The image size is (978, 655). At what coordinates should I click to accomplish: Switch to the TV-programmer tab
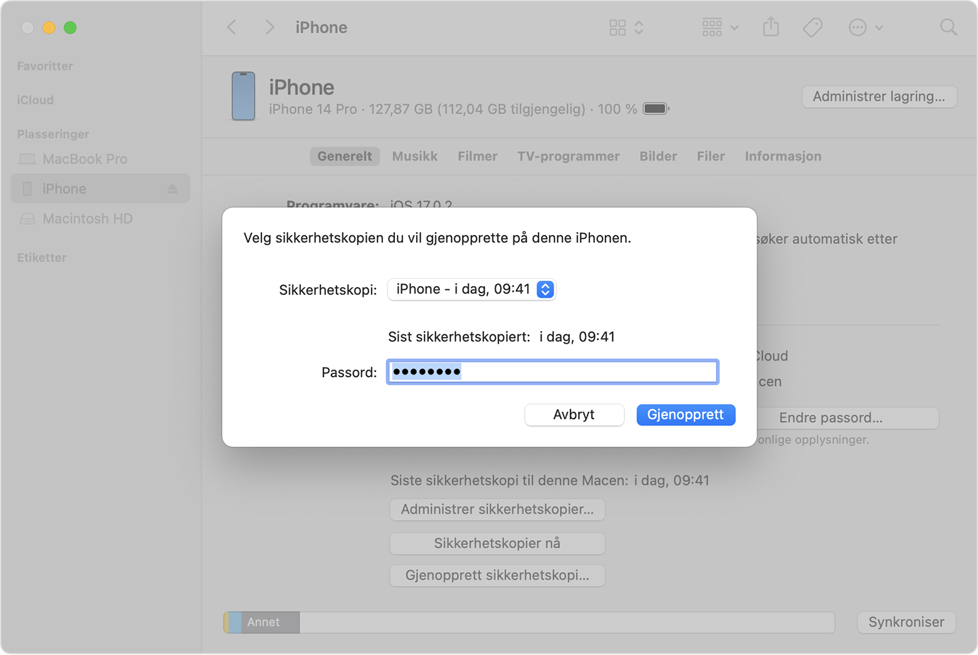(569, 156)
